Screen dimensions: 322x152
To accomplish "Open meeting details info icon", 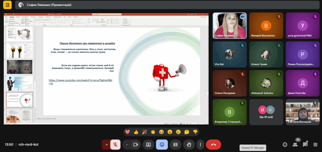I will (285, 144).
